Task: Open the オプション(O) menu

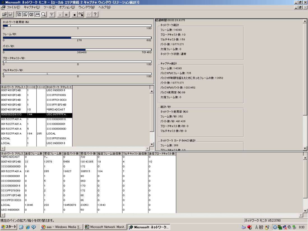Action: click(x=67, y=7)
